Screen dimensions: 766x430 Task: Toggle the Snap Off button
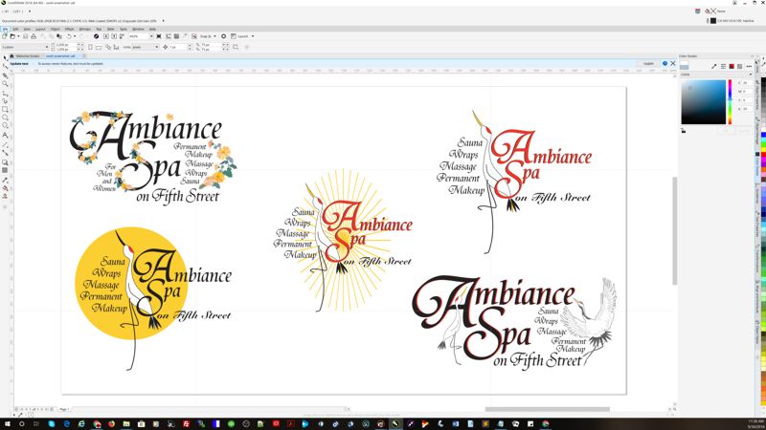click(194, 36)
